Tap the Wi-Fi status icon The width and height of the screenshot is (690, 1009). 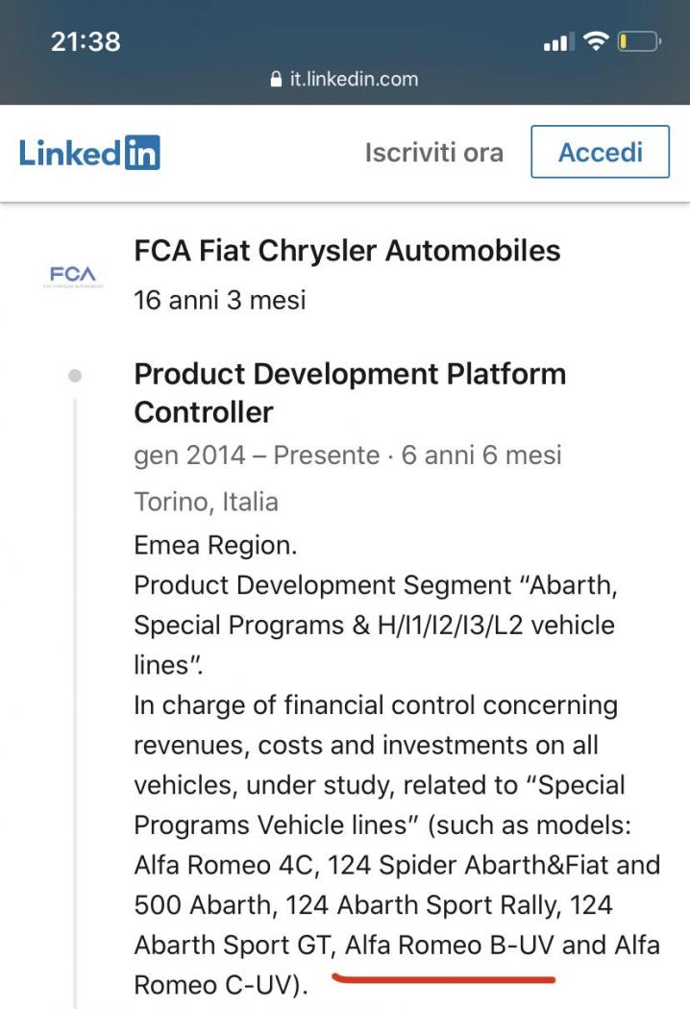[x=597, y=41]
